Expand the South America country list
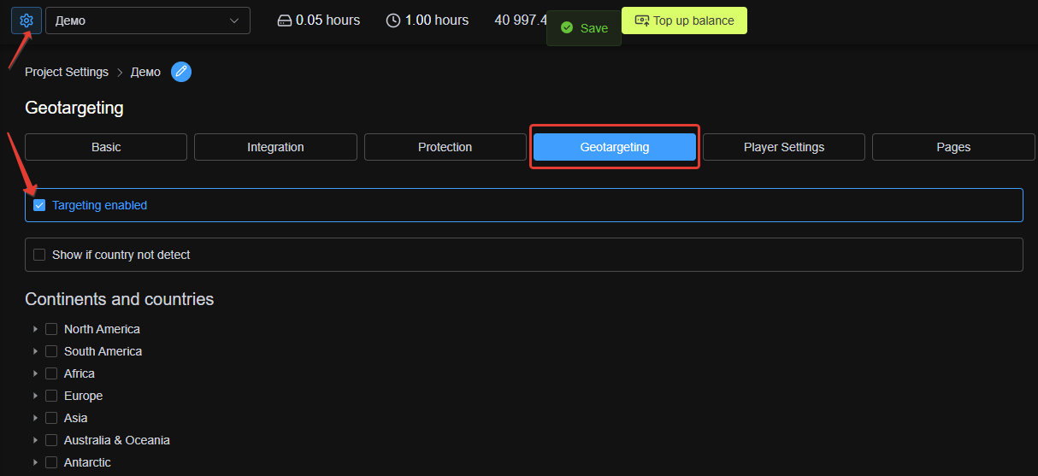This screenshot has height=476, width=1038. point(35,351)
